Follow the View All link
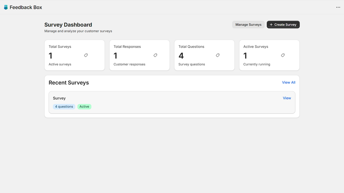This screenshot has height=193, width=344. click(x=289, y=83)
